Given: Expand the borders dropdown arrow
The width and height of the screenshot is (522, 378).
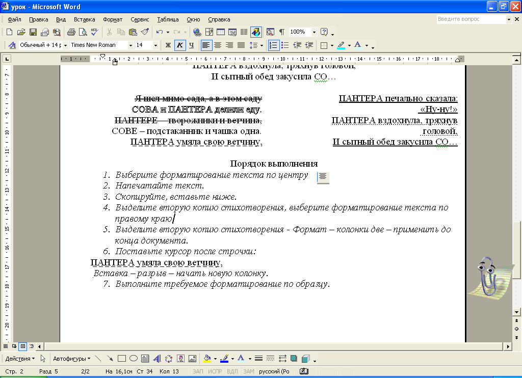Looking at the screenshot, I should (332, 45).
